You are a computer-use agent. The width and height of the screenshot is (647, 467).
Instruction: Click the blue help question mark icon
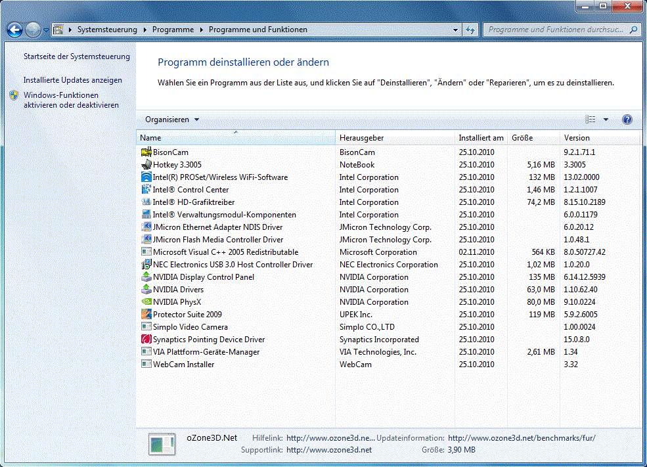click(627, 120)
